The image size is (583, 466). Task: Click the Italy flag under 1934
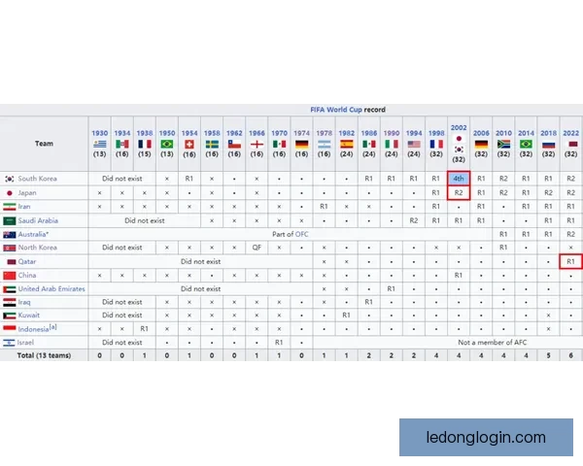tap(122, 144)
